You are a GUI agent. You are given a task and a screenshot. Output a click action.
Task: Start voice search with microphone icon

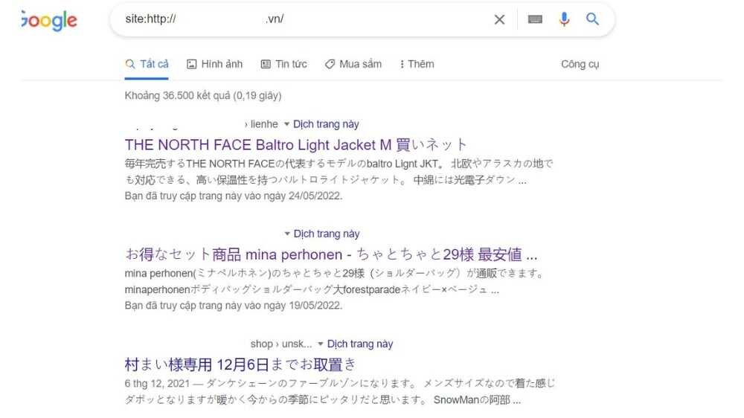tap(564, 19)
